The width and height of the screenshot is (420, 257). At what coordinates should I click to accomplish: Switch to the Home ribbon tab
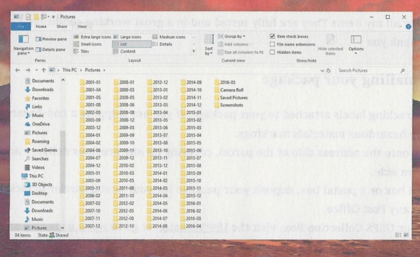click(41, 27)
